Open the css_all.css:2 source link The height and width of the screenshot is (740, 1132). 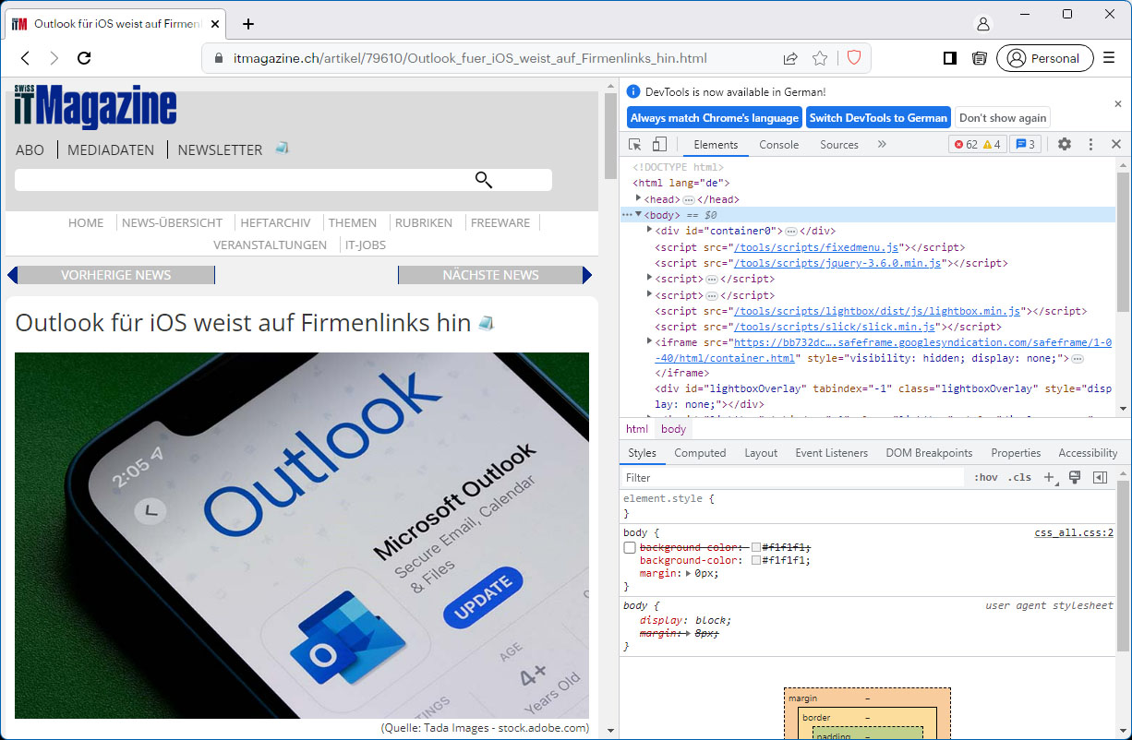[1074, 532]
